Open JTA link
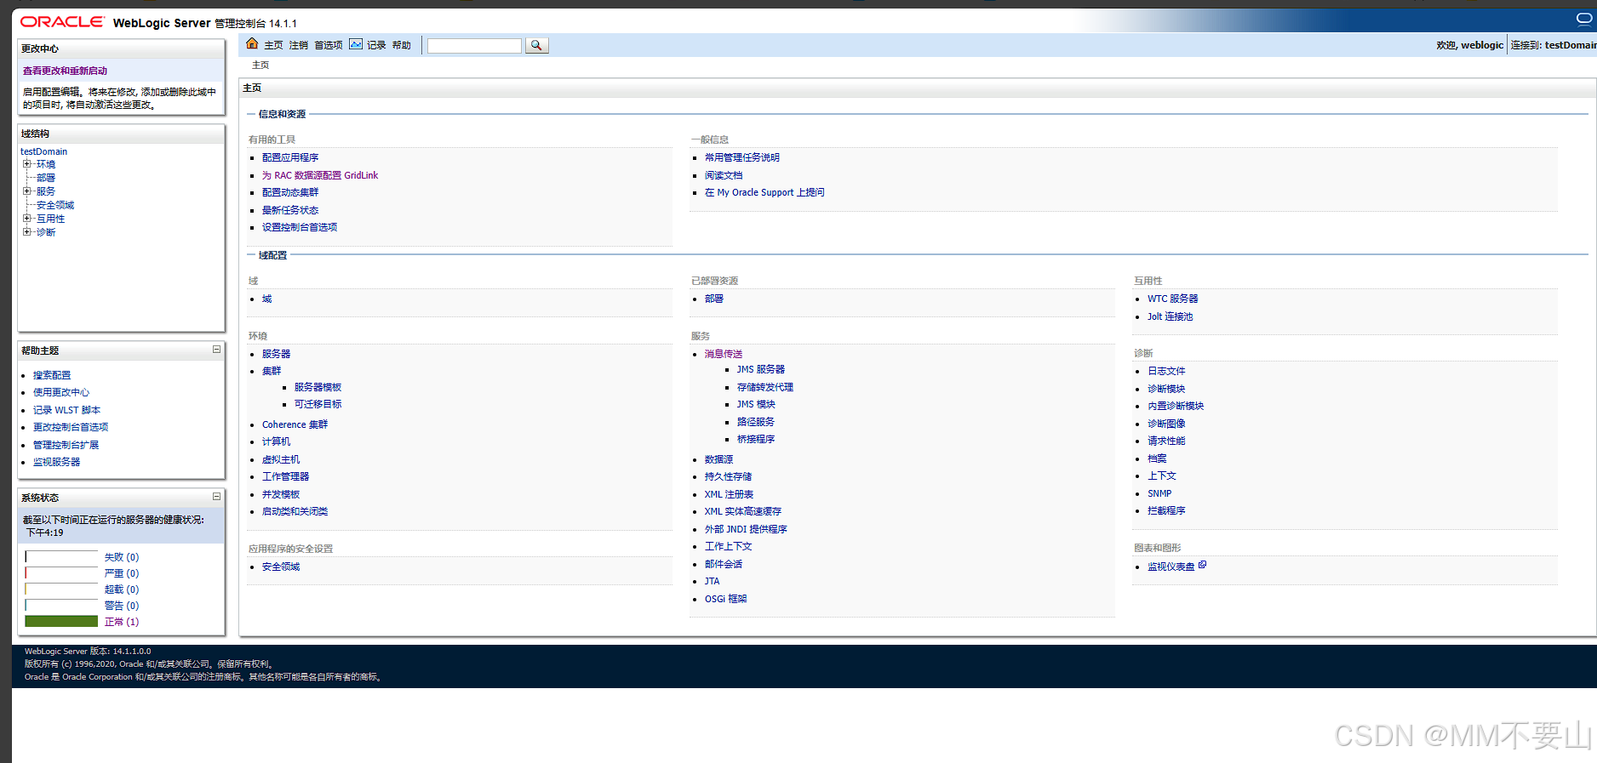1597x763 pixels. pos(712,581)
